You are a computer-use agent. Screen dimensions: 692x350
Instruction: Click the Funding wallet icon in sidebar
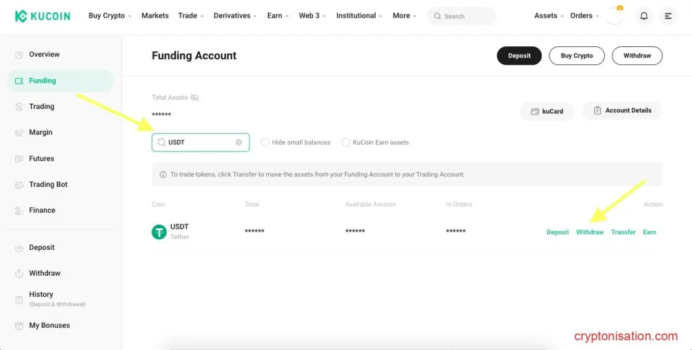point(19,81)
